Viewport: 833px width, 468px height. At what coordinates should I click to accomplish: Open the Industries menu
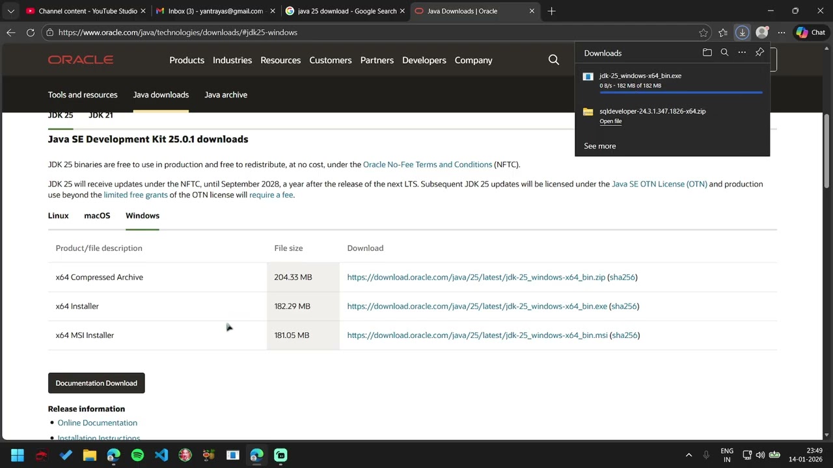[x=232, y=60]
